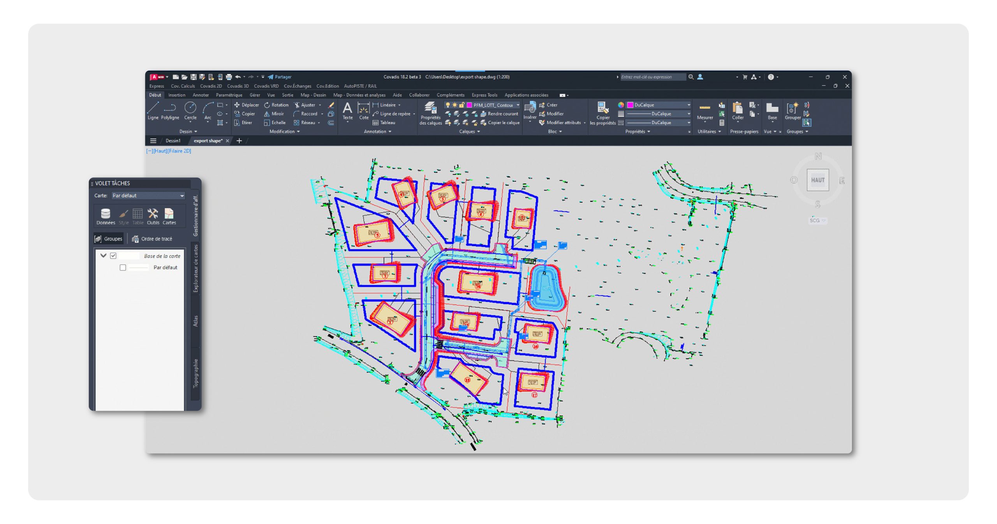Open the Annoter ribbon tab
This screenshot has width=997, height=524.
(201, 95)
